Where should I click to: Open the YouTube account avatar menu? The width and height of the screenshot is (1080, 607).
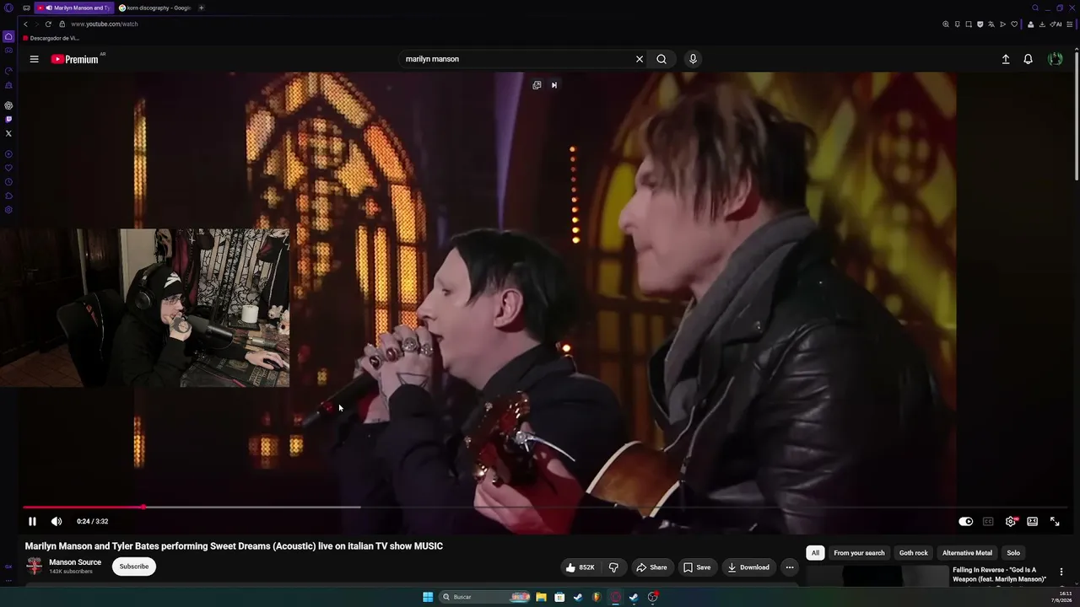point(1055,59)
